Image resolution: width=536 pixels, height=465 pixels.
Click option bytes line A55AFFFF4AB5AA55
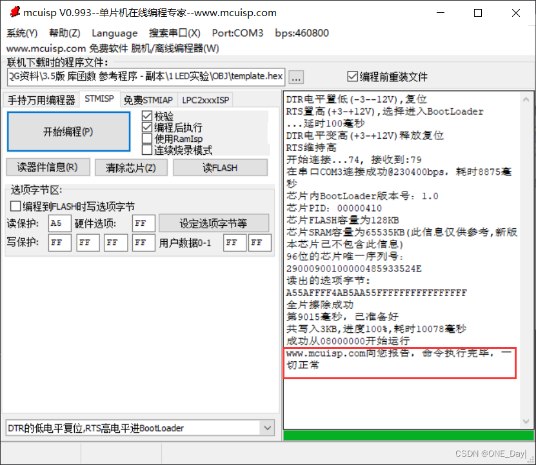[377, 293]
